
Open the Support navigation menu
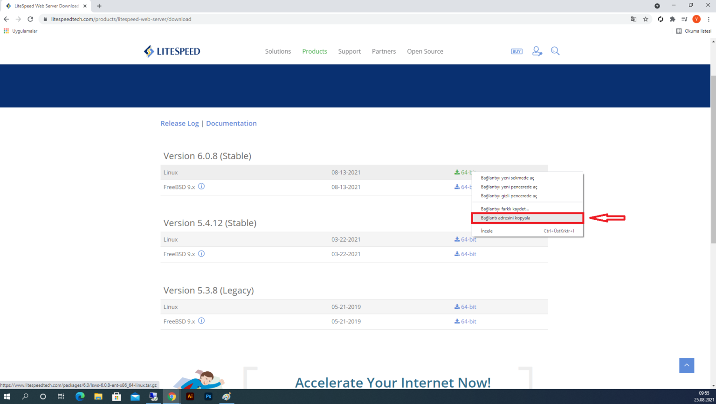point(350,51)
